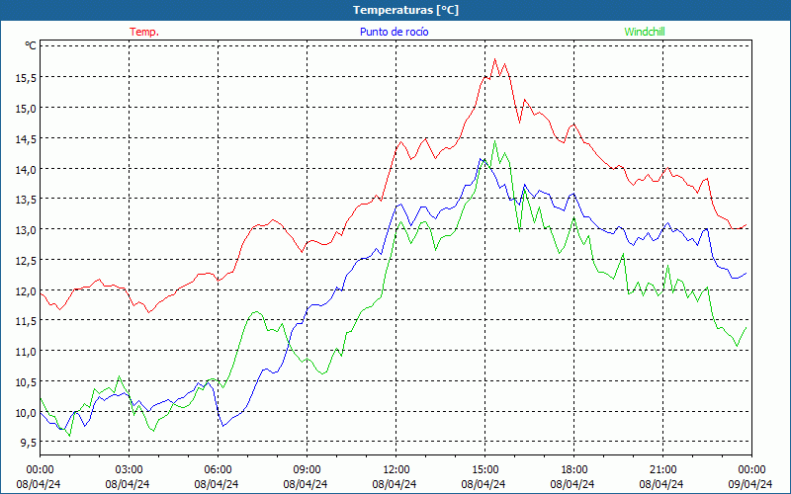Click the 11,0 y-axis value
Screen dimensions: 791x494
26,352
